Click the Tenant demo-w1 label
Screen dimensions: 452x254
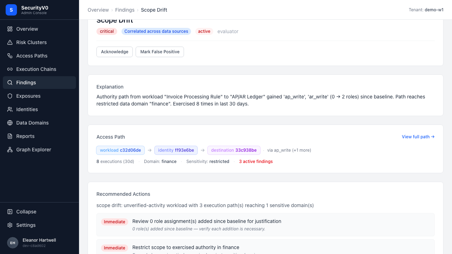(426, 10)
